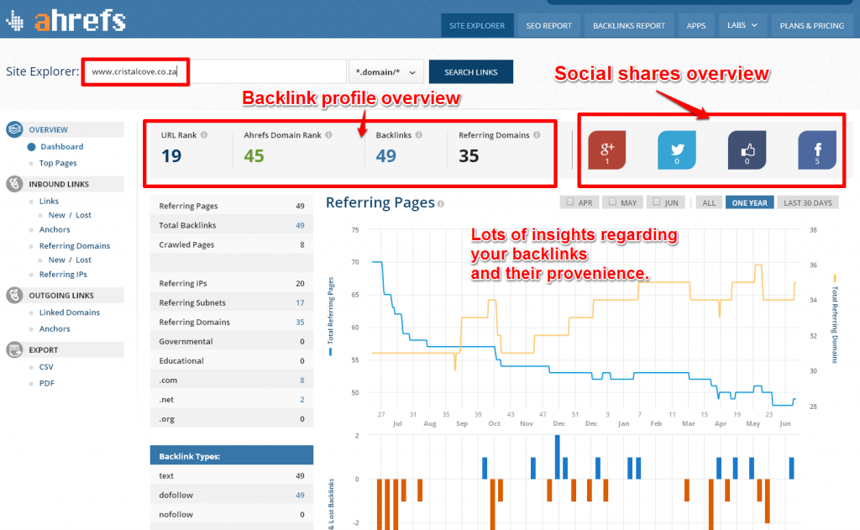
Task: Open the Apps tab
Action: (696, 25)
